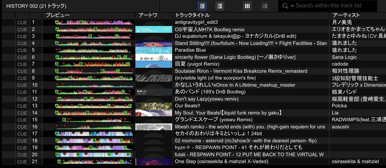
Task: Select track あのバンド (189's DnB Bootleg)
Action: (x=210, y=92)
